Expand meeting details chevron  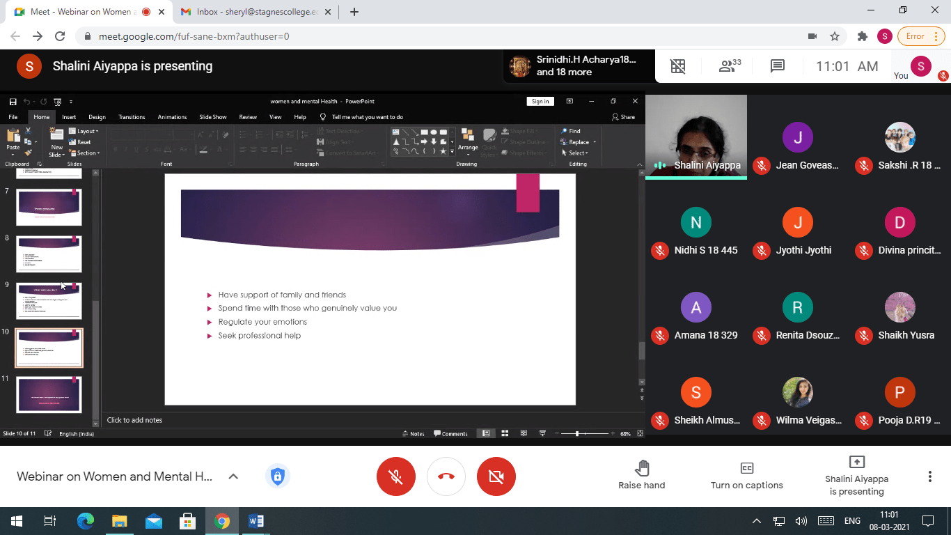pyautogui.click(x=233, y=476)
